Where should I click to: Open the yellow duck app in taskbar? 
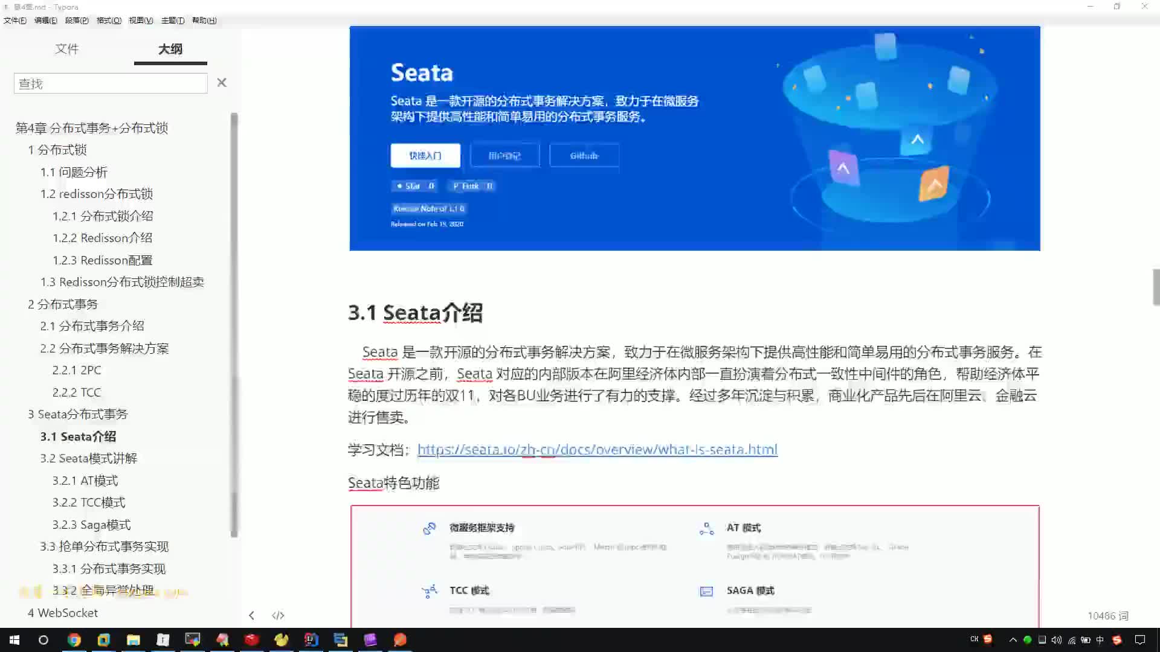tap(282, 640)
